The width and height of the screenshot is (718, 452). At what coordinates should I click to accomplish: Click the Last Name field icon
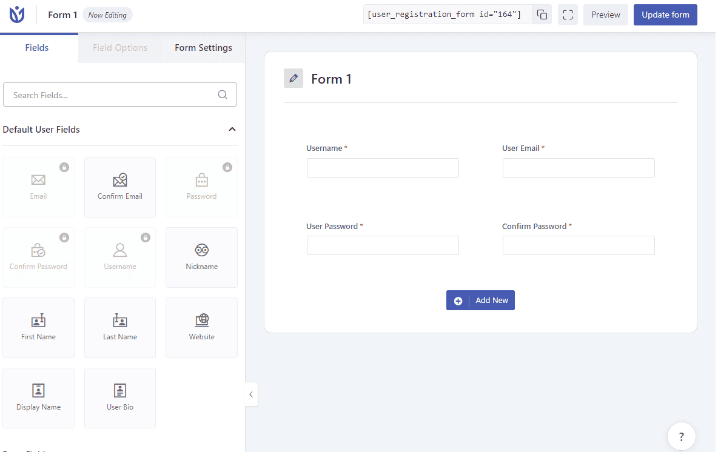point(119,321)
